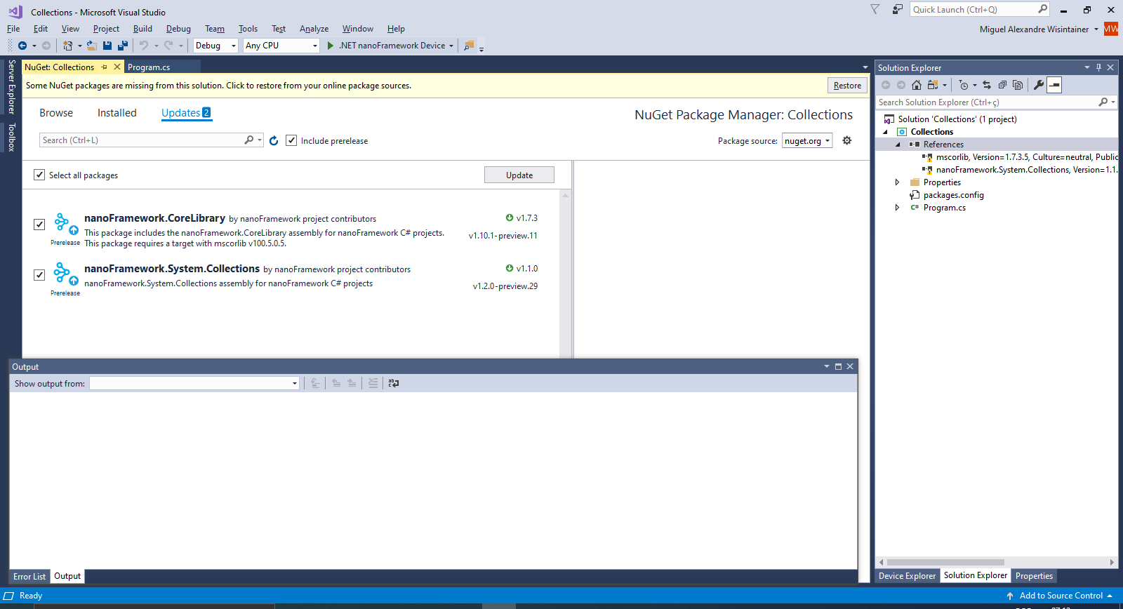Open the .NET nanoFramework Device dropdown arrow
The height and width of the screenshot is (609, 1123).
pyautogui.click(x=451, y=46)
